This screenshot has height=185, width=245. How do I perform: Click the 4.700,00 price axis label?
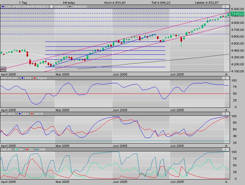[x=237, y=30]
